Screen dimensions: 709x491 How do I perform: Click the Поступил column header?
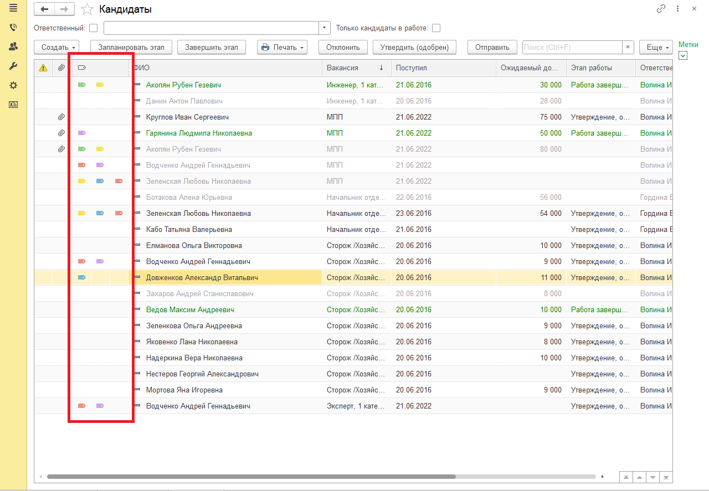pyautogui.click(x=444, y=68)
